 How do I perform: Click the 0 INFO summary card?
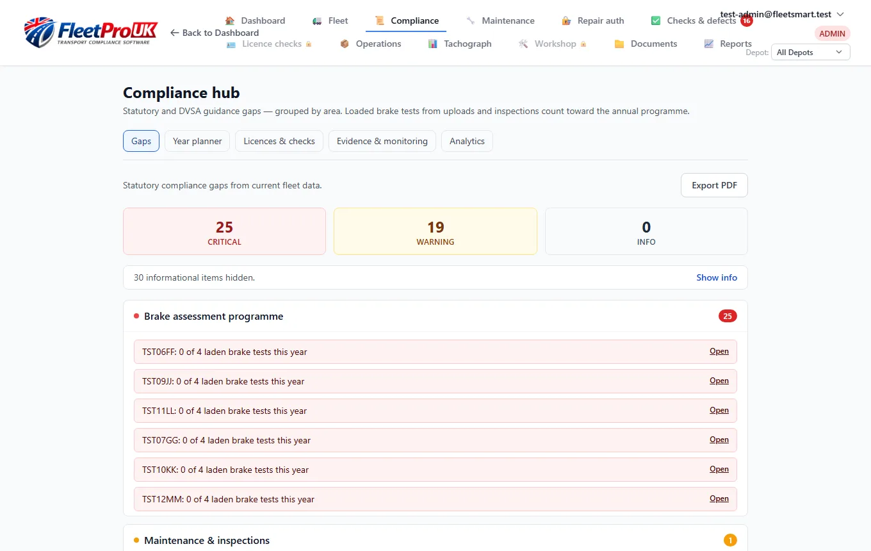646,231
